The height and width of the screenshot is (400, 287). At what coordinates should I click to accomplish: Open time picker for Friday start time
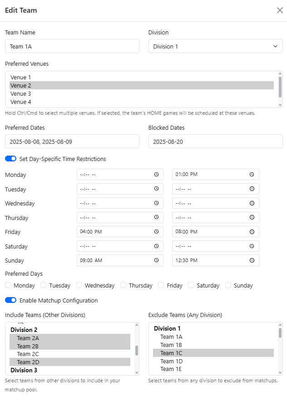point(156,232)
